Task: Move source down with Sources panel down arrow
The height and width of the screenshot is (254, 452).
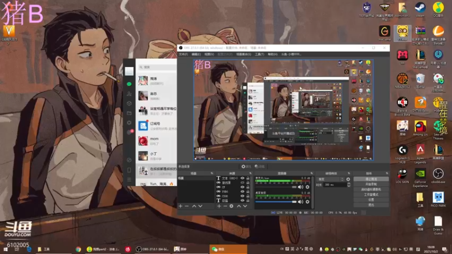Action: tap(245, 206)
